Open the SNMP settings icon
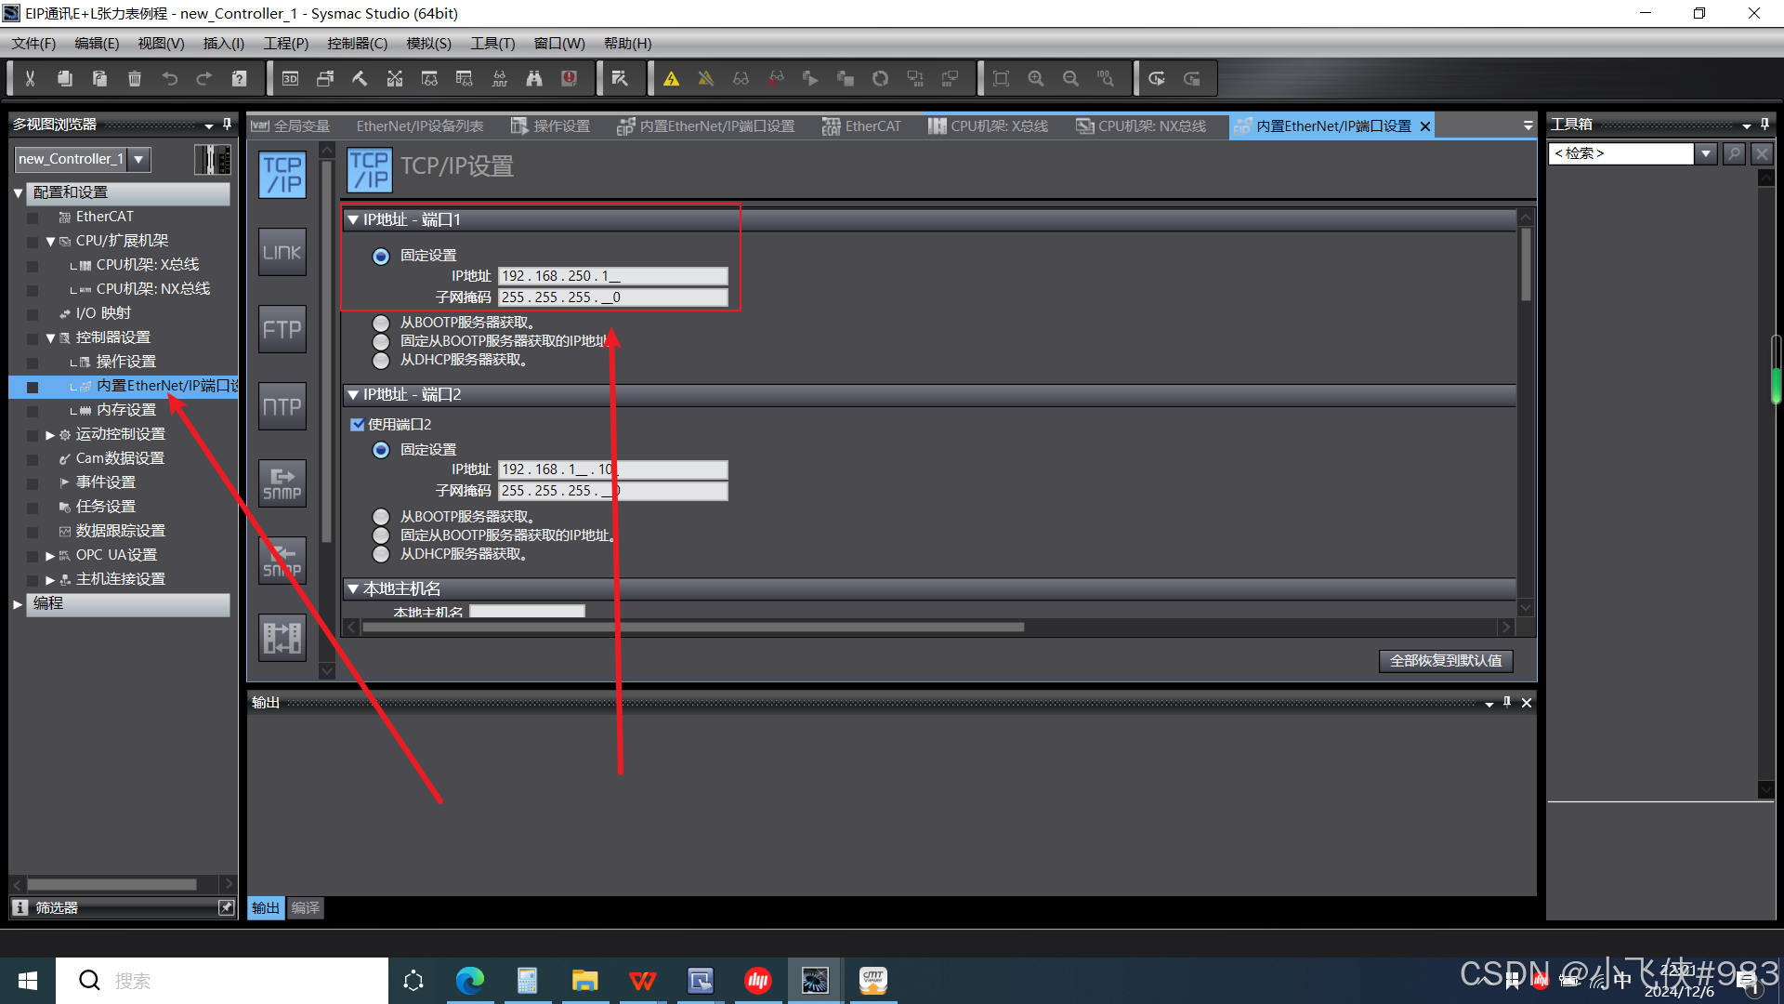This screenshot has height=1004, width=1784. tap(282, 483)
